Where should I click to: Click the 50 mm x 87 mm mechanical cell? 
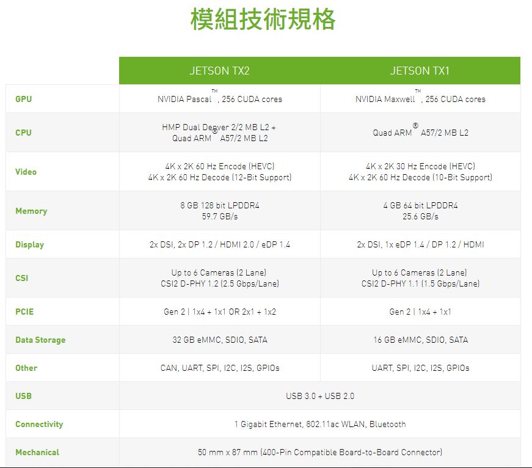pos(320,452)
